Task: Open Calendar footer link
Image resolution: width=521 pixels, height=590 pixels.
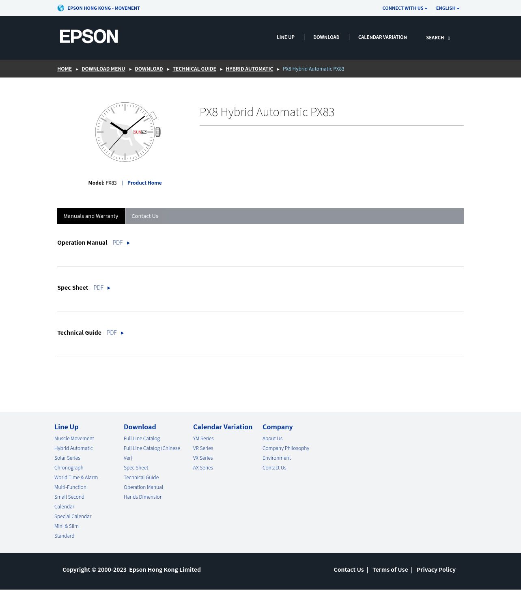Action: 65,507
